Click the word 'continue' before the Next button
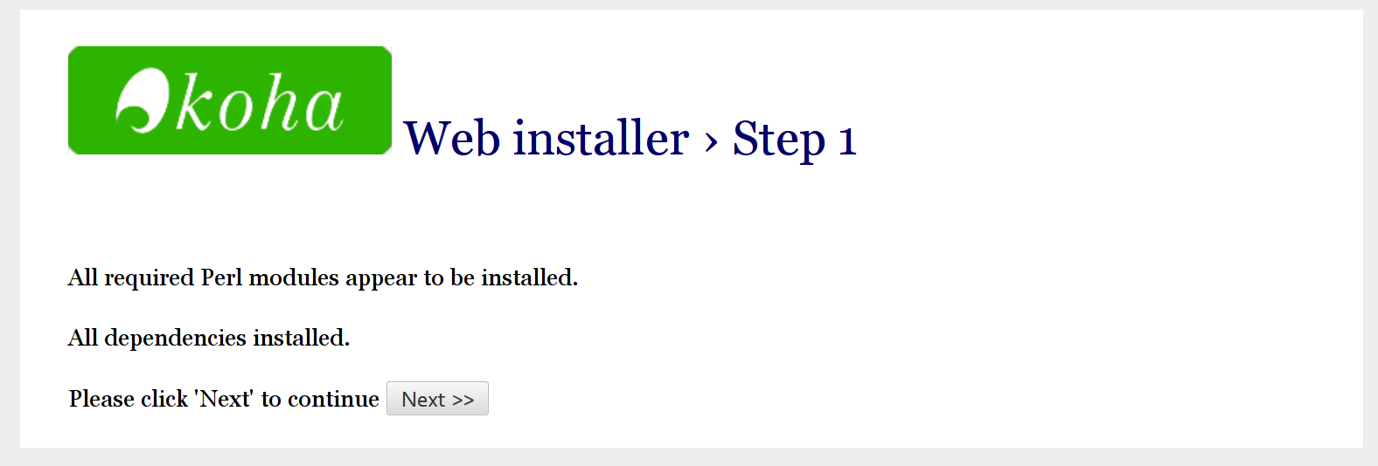1378x466 pixels. pyautogui.click(x=333, y=399)
